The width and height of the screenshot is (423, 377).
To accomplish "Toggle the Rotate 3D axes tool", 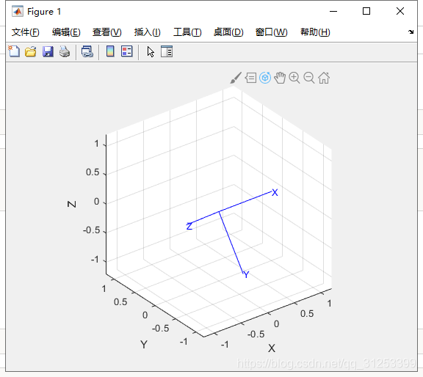I will tap(265, 78).
